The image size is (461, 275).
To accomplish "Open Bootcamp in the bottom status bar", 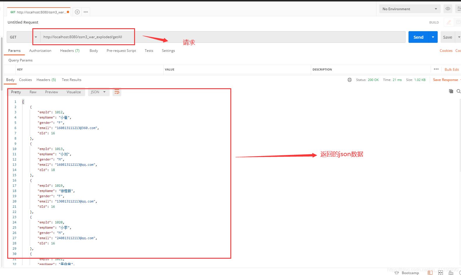I will click(x=407, y=273).
